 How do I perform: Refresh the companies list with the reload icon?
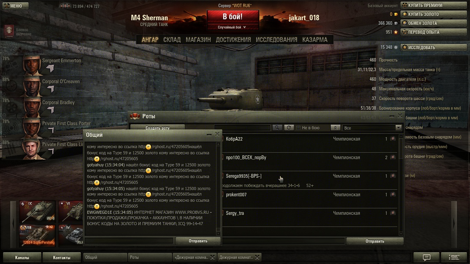(289, 128)
